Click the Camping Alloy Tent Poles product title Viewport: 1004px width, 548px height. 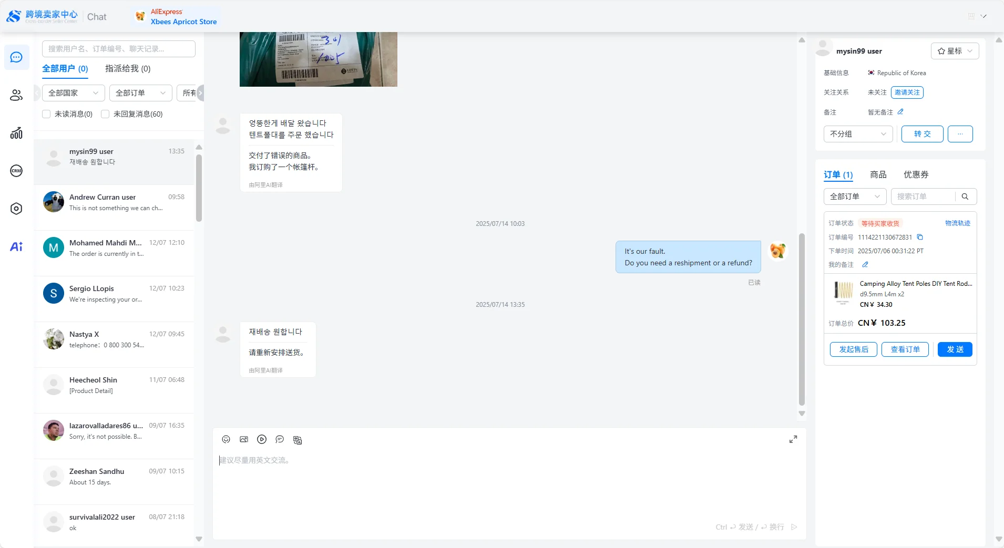pyautogui.click(x=916, y=284)
